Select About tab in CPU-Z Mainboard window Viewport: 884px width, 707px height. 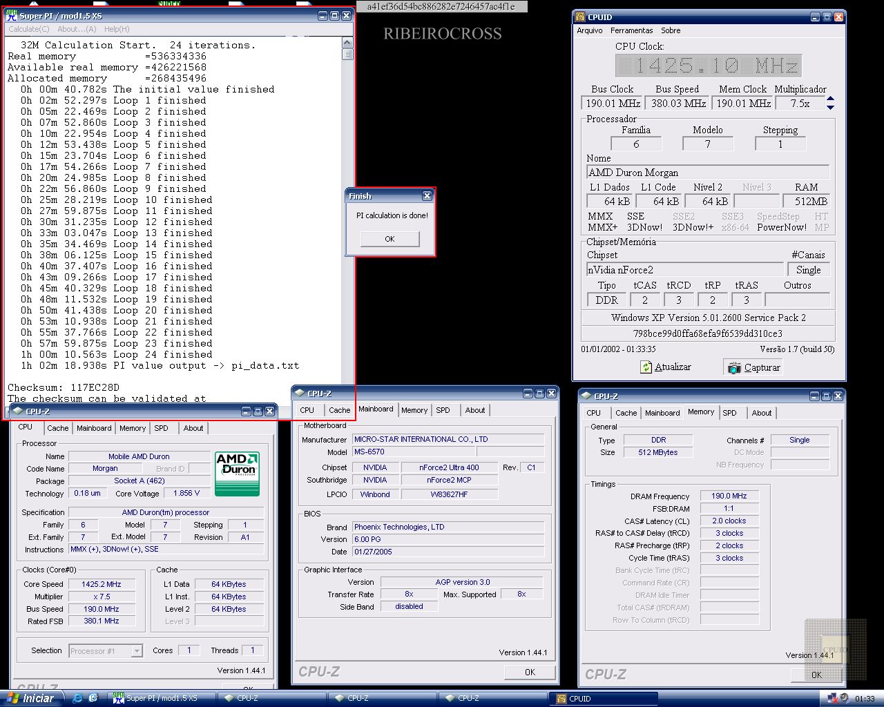pyautogui.click(x=475, y=410)
